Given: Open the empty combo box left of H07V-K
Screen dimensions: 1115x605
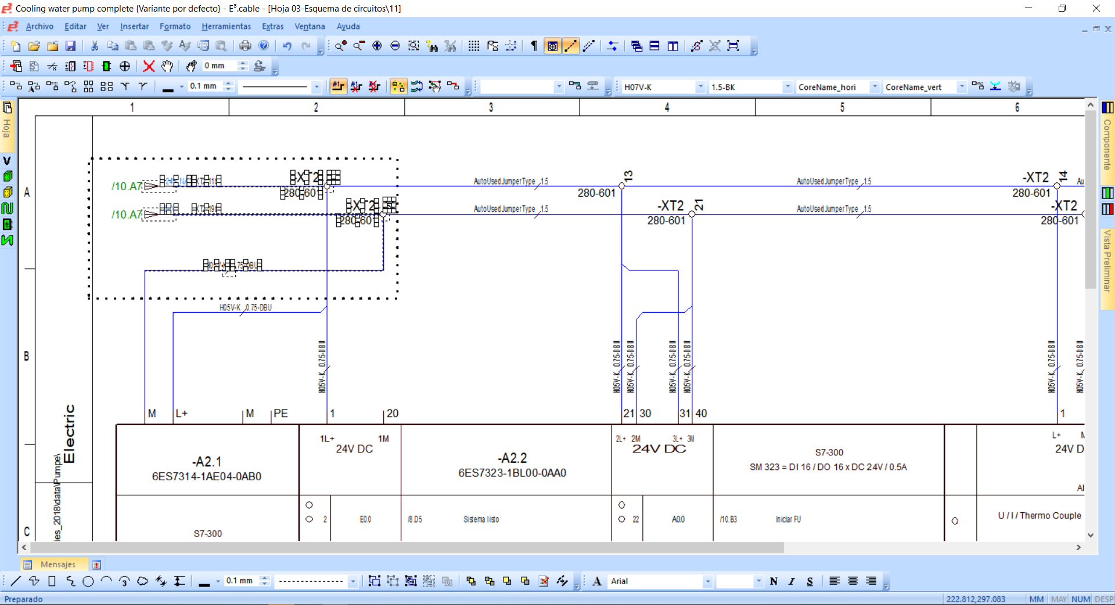Looking at the screenshot, I should point(559,86).
